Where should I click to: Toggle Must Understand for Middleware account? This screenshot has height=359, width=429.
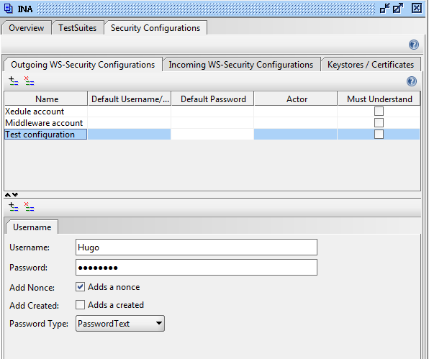point(379,123)
